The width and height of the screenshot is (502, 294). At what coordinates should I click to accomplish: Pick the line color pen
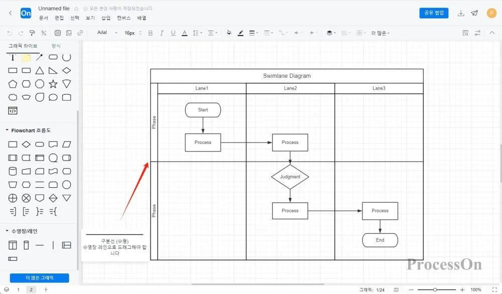point(240,33)
